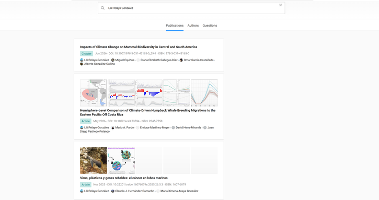This screenshot has height=200, width=379.
Task: Select the Publications tab
Action: point(175,26)
